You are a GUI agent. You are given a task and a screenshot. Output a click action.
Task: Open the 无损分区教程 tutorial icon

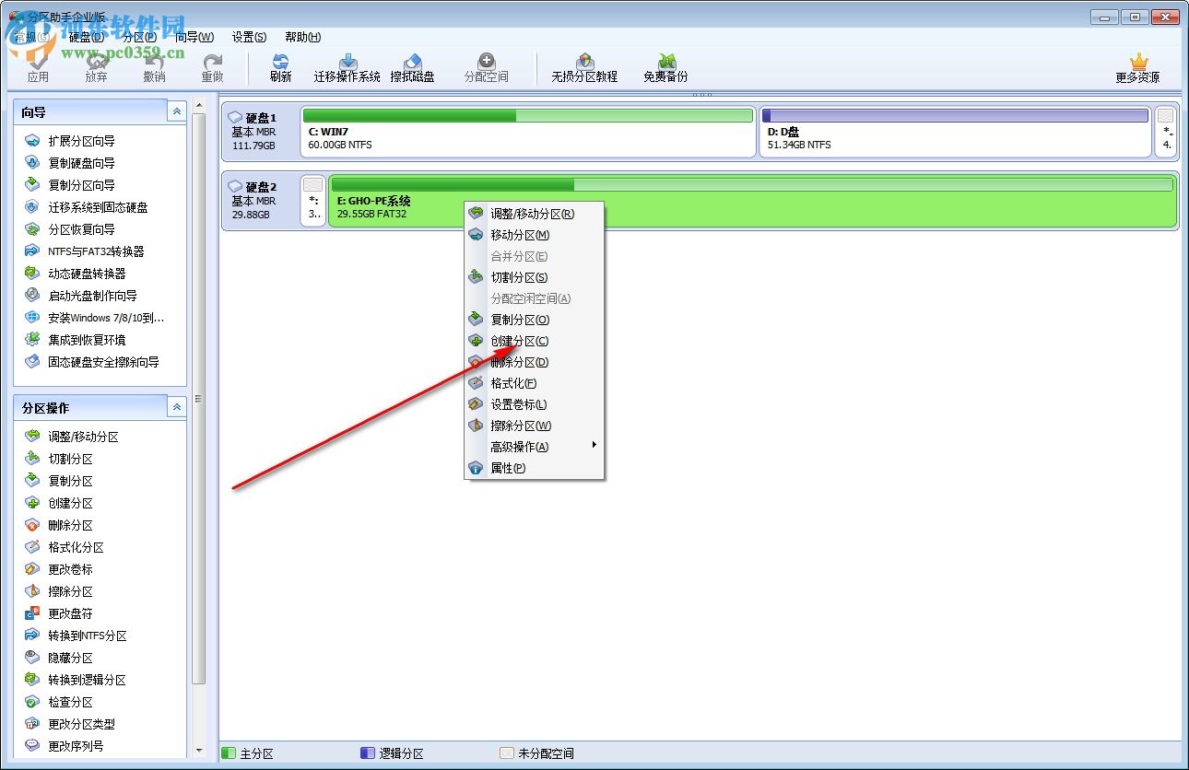(584, 68)
